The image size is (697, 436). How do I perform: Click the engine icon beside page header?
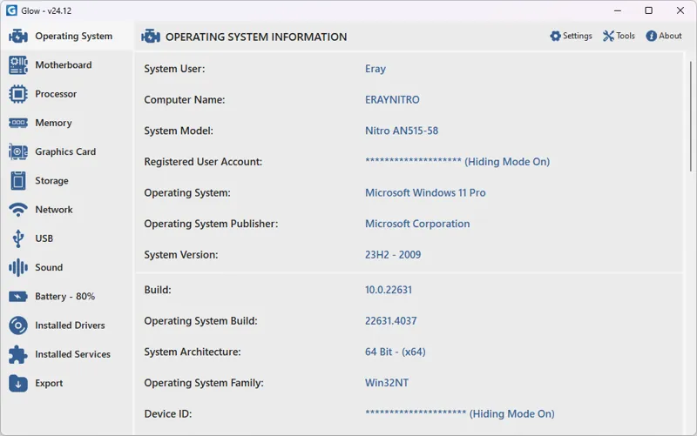151,37
